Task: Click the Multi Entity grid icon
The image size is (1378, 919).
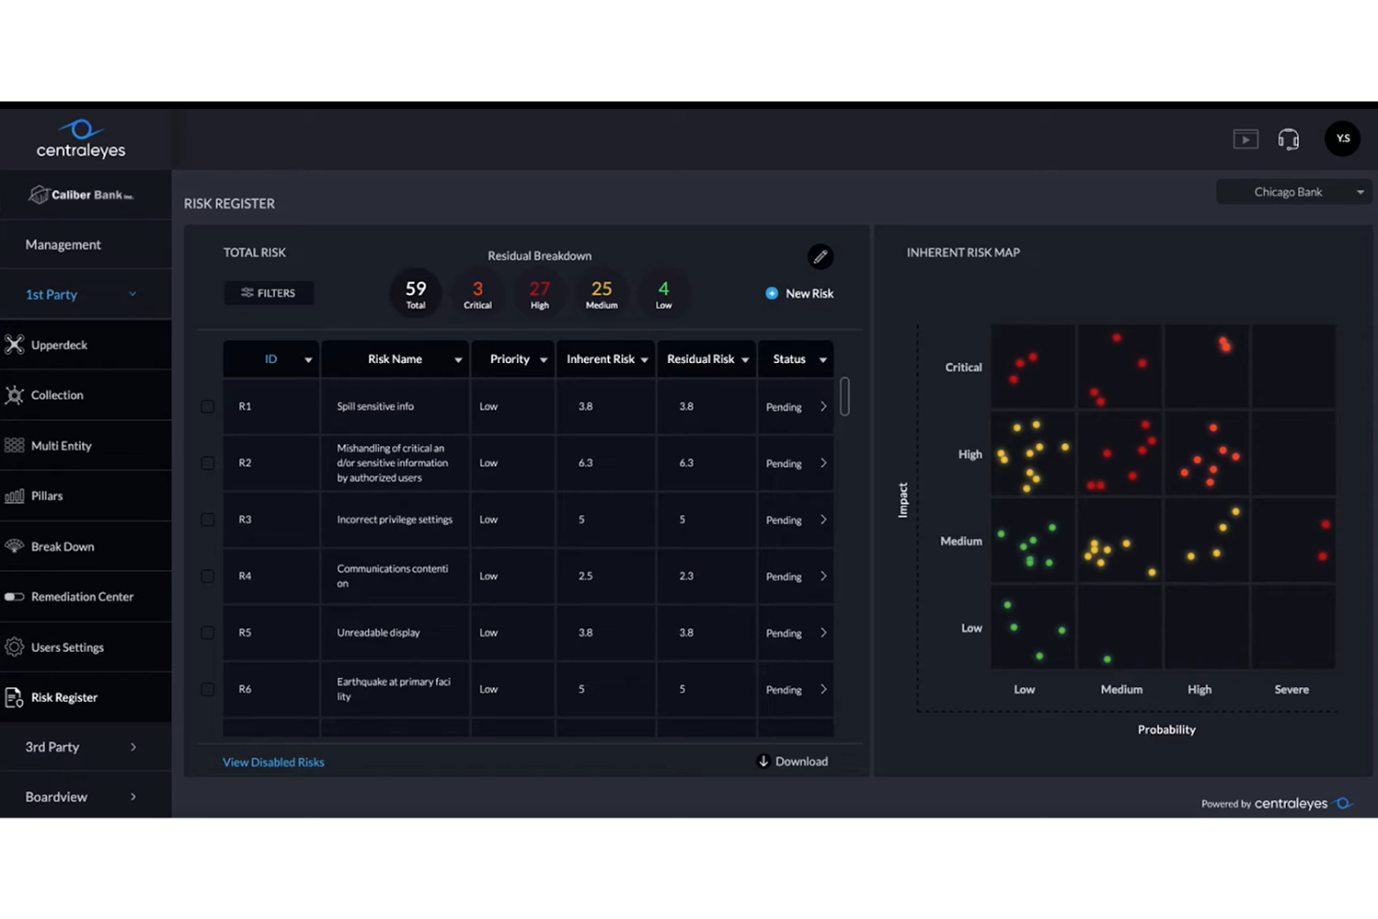Action: [x=16, y=445]
